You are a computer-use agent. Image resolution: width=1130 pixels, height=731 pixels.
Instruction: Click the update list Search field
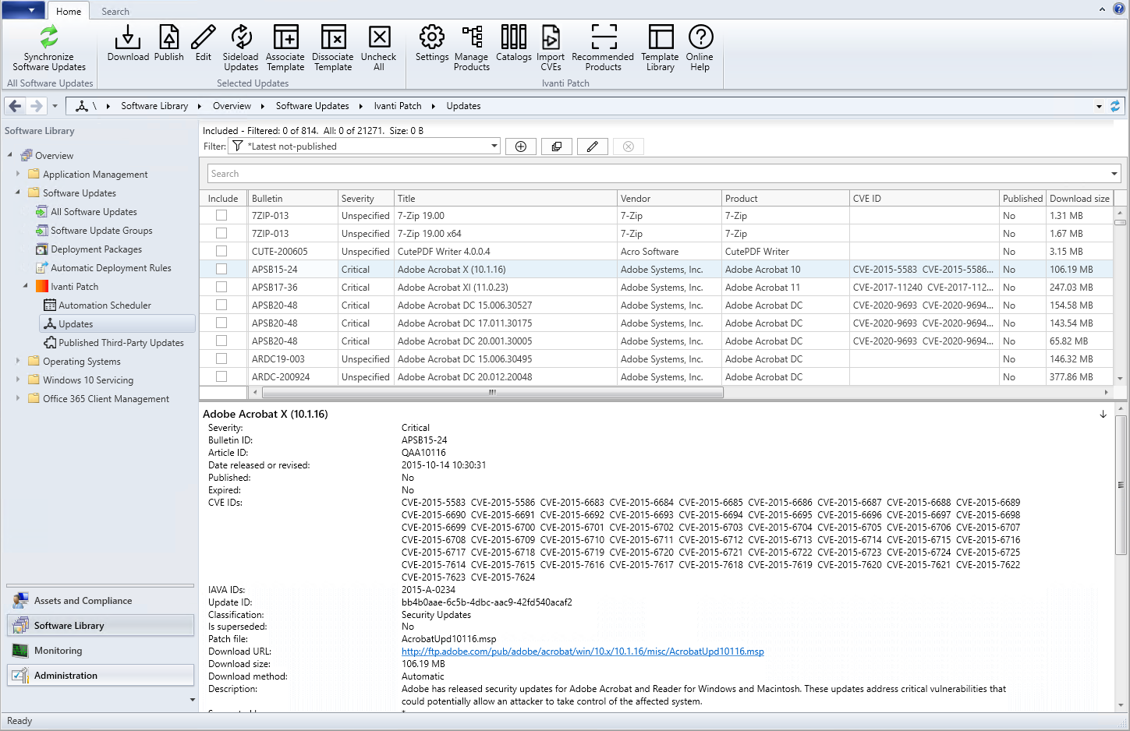coord(655,174)
